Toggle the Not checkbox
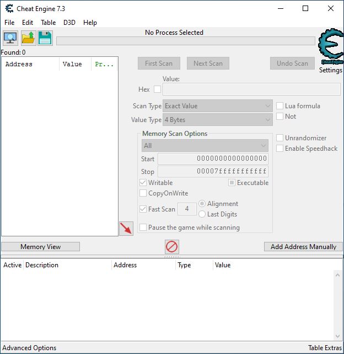 pyautogui.click(x=279, y=117)
